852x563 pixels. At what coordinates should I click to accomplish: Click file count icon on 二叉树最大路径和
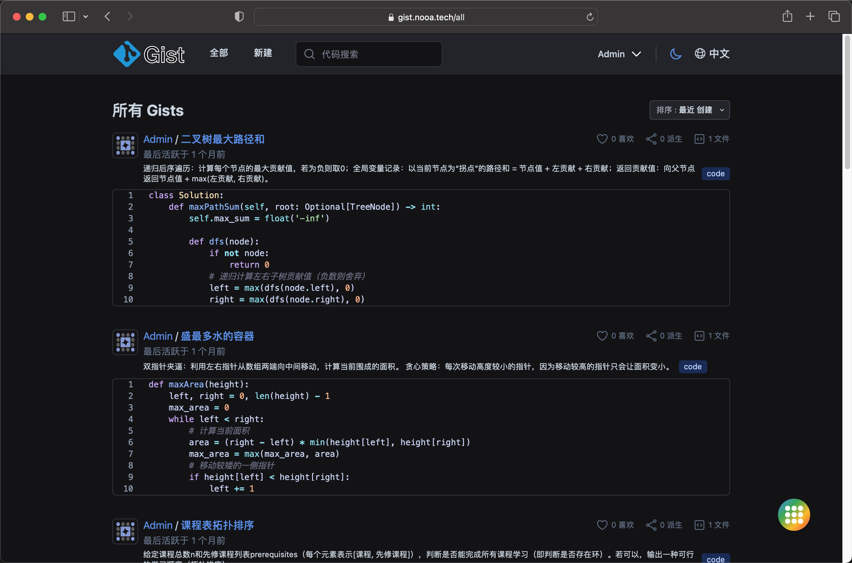click(699, 139)
